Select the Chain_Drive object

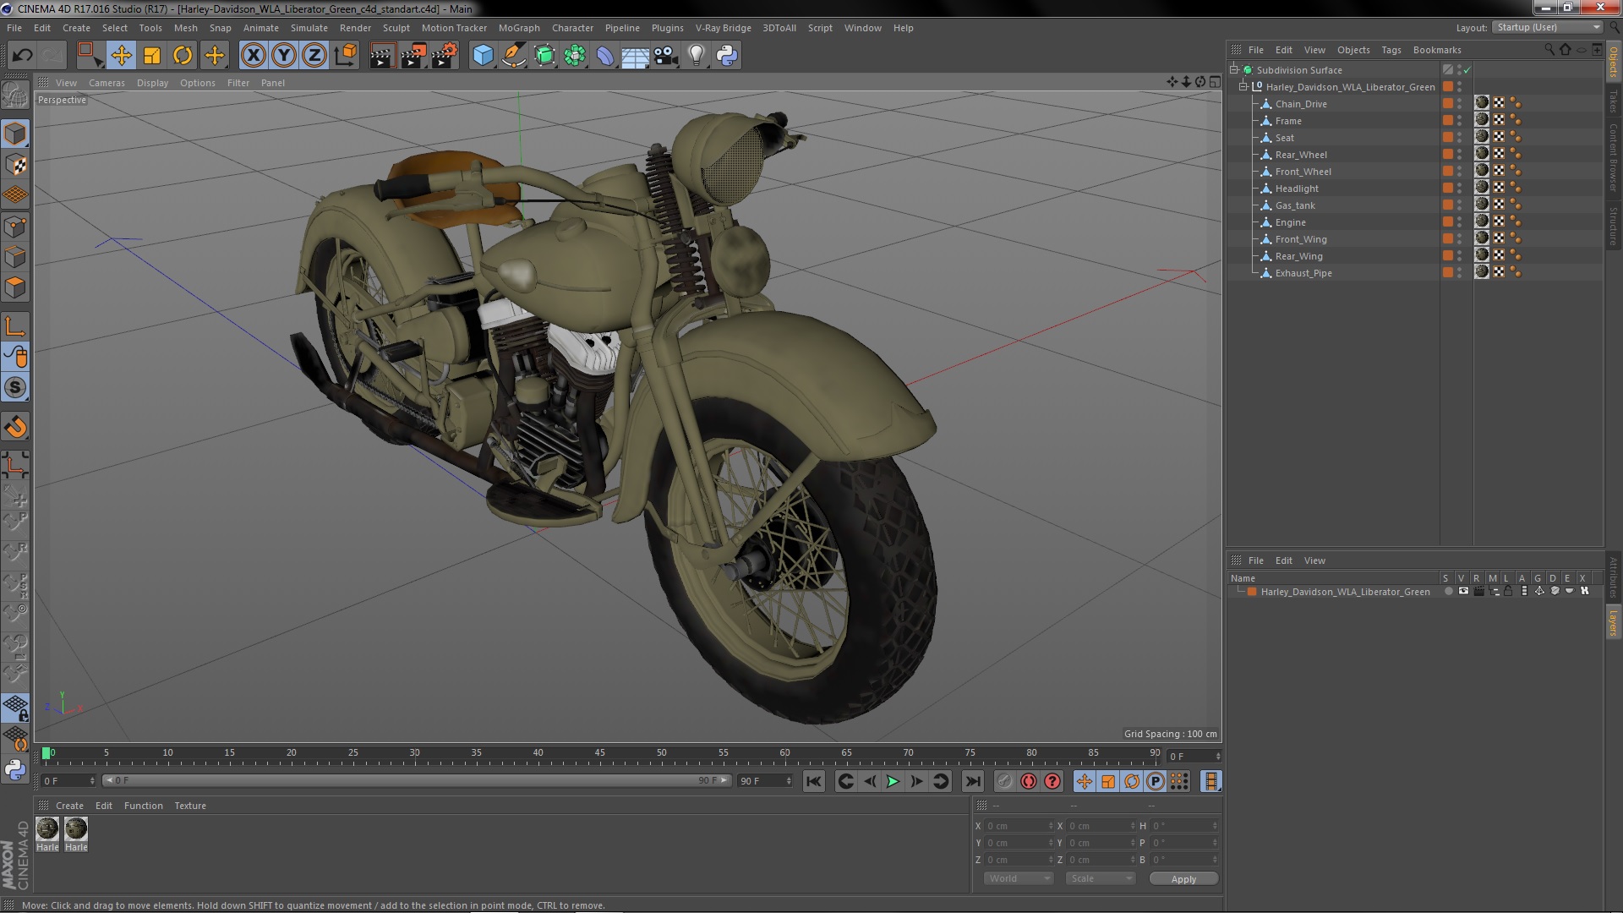coord(1300,104)
